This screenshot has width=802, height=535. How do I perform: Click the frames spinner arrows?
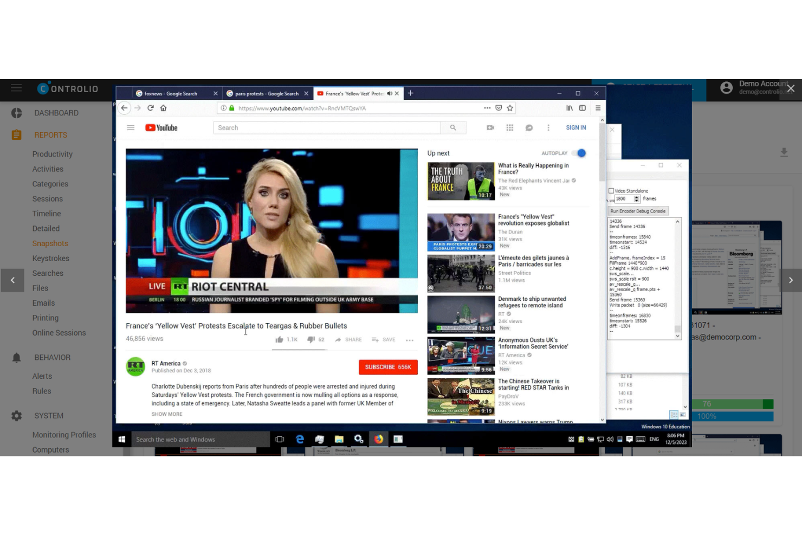click(x=637, y=199)
